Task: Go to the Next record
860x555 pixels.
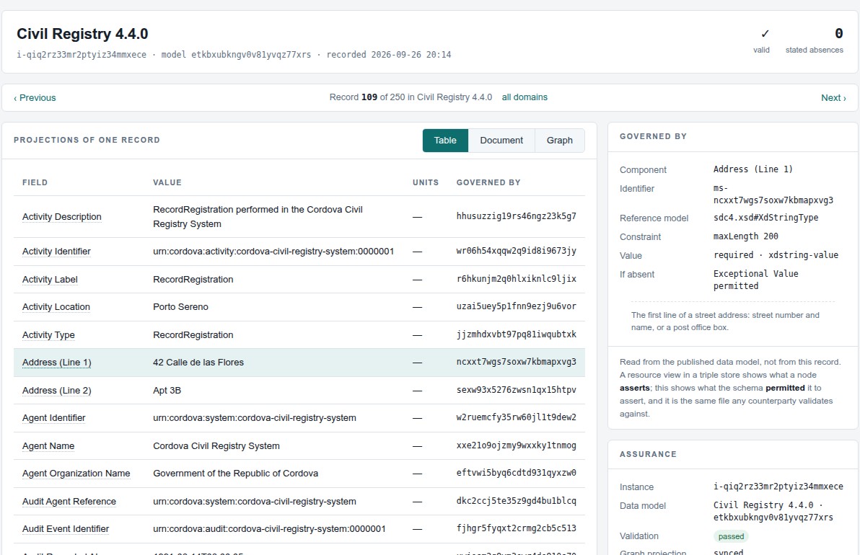Action: (x=833, y=97)
